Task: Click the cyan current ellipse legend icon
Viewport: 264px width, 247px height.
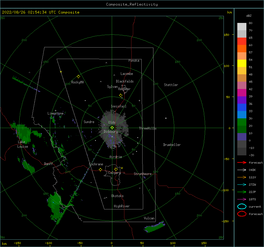Action: (x=242, y=206)
